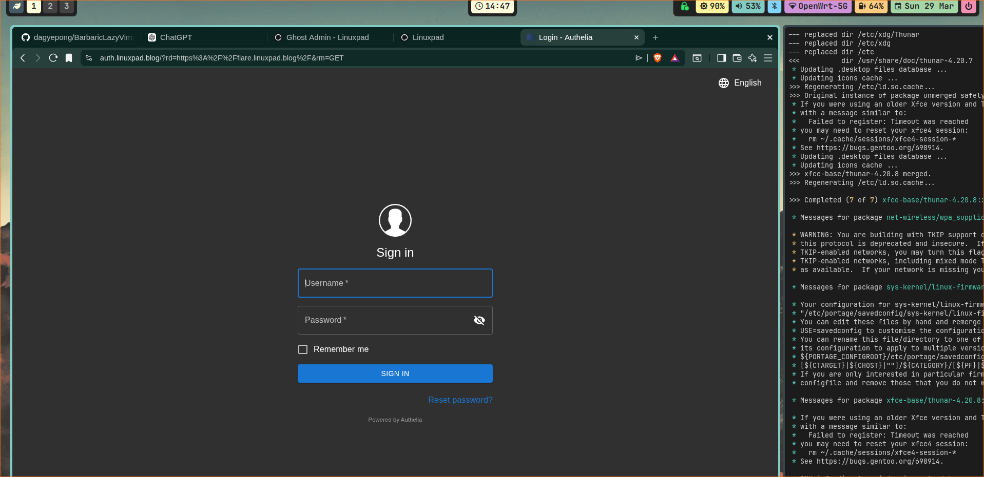The image size is (984, 477).
Task: Toggle the browser sidebar panel icon
Action: pyautogui.click(x=721, y=58)
